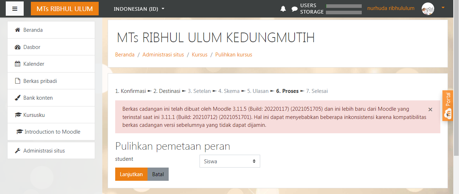
Task: Click the Administrasi situs breadcrumb link
Action: pos(163,55)
